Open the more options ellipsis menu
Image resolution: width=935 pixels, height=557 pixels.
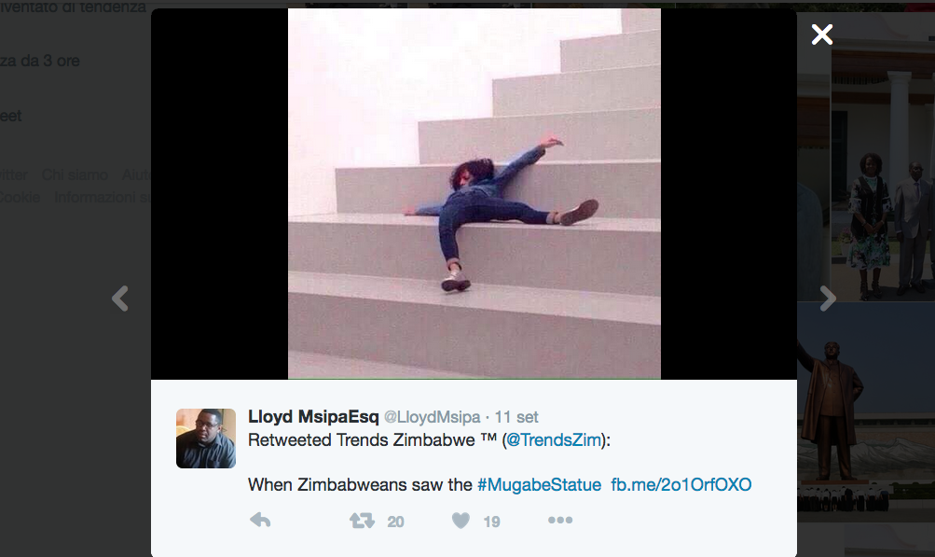pyautogui.click(x=560, y=520)
